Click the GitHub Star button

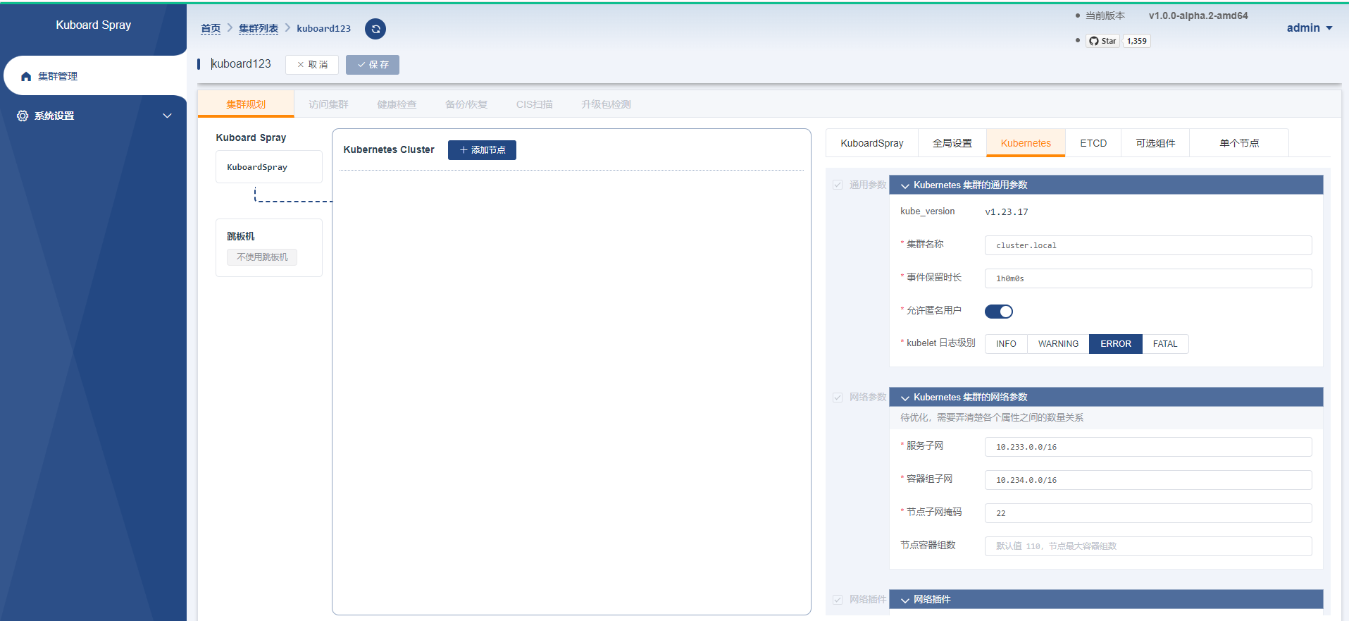tap(1102, 41)
